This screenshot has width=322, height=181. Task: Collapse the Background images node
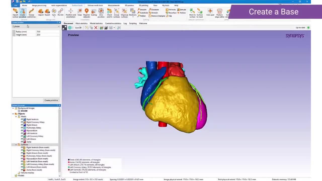click(13, 108)
